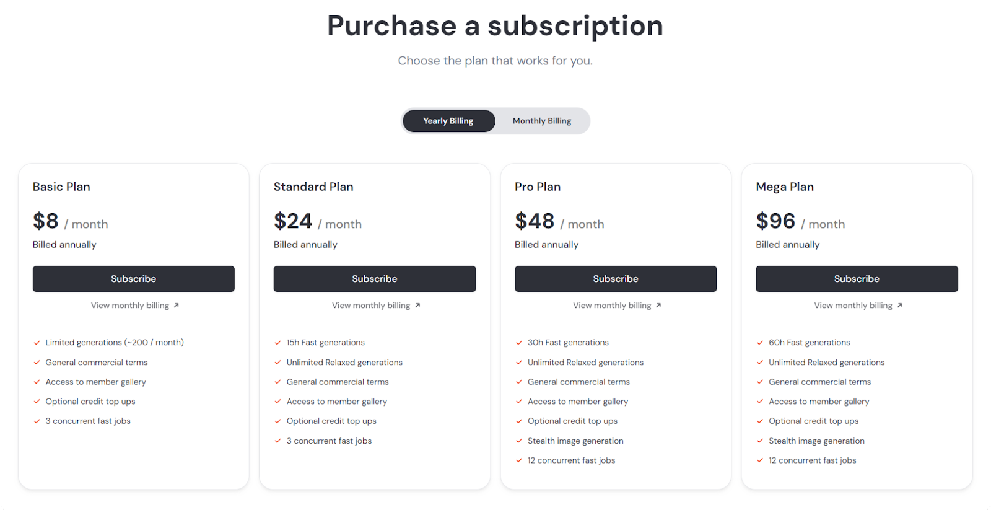The width and height of the screenshot is (991, 510).
Task: Open monthly billing view for Pro Plan
Action: [x=612, y=305]
